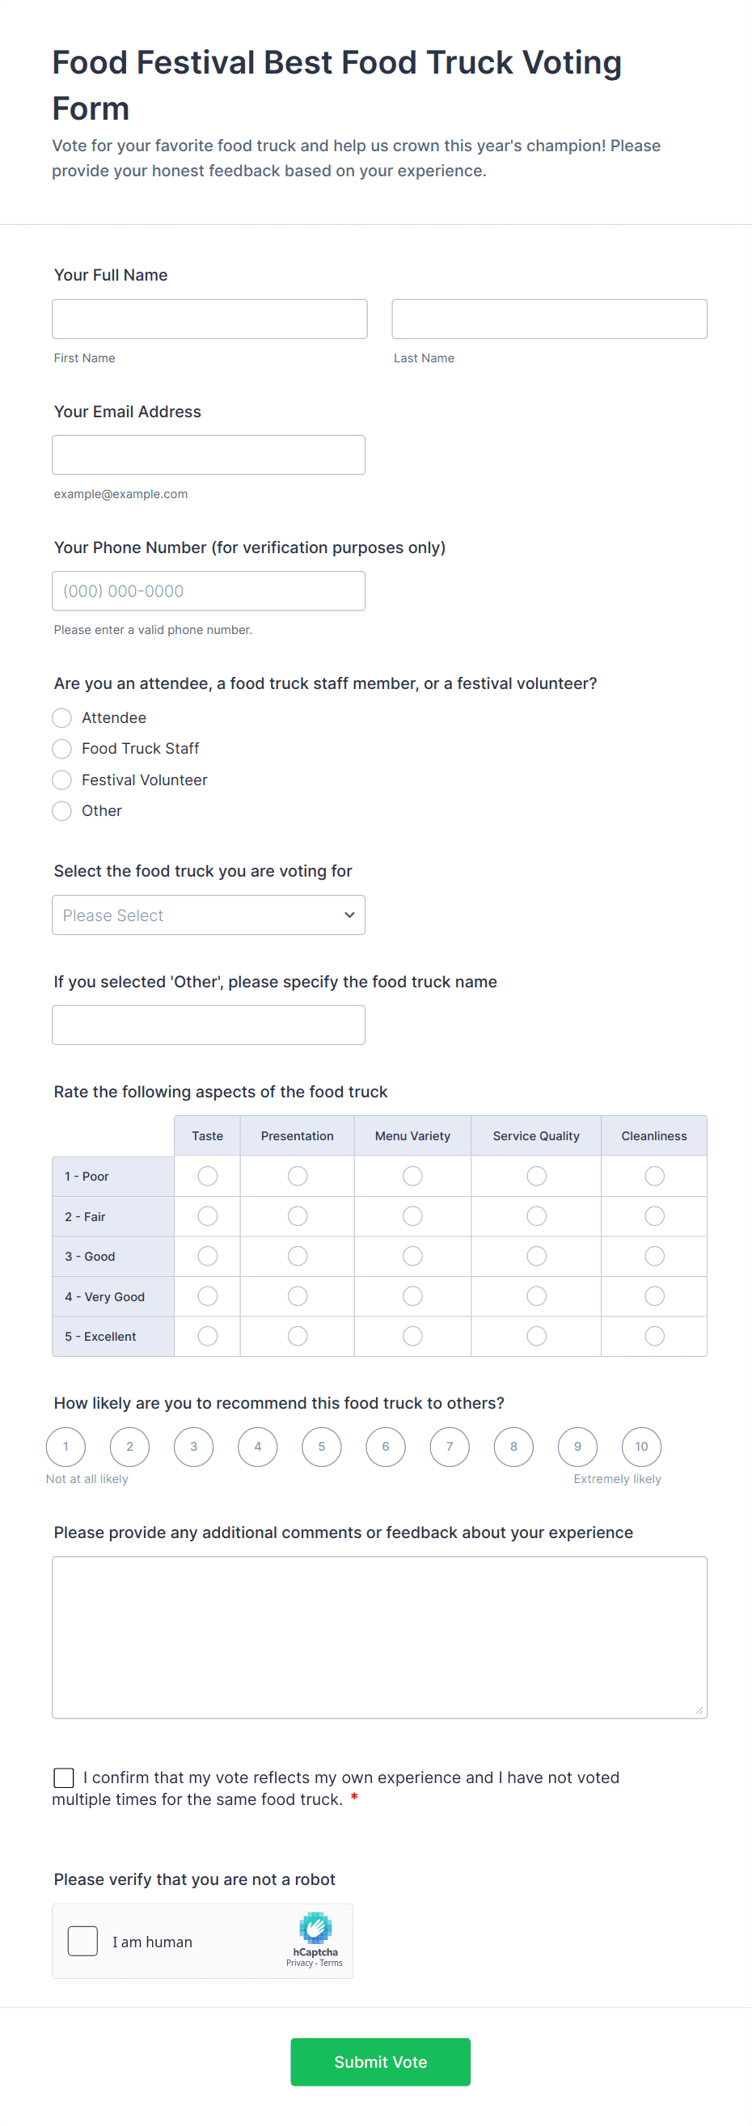
Task: Click the email address input field
Action: coord(208,454)
